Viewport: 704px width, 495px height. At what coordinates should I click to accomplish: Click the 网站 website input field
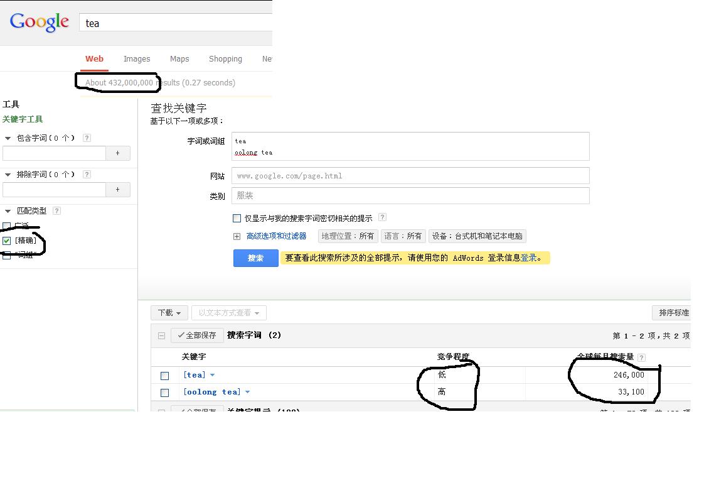pos(410,176)
